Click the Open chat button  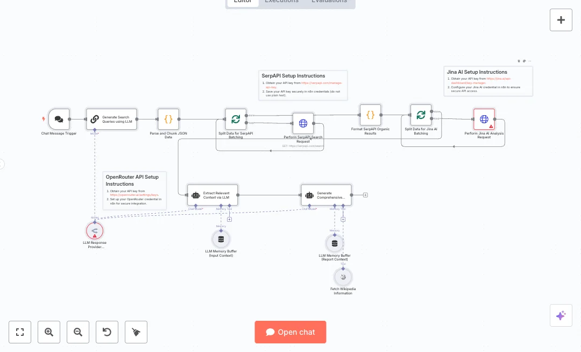[x=290, y=332]
